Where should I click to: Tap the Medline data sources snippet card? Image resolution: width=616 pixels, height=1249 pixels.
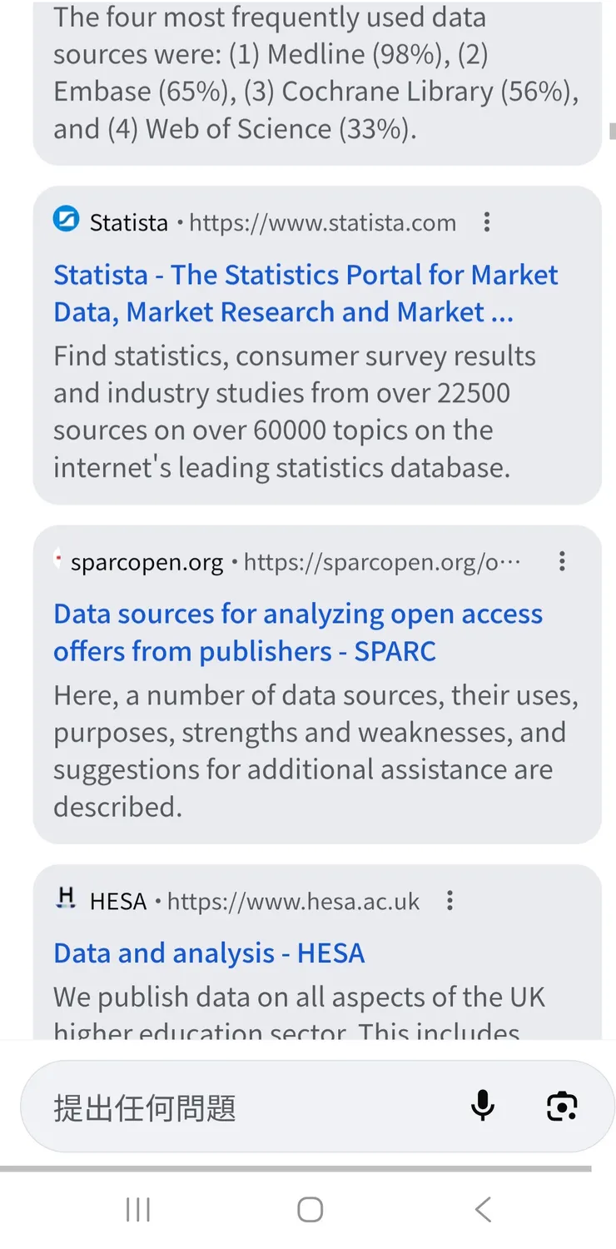[x=316, y=75]
